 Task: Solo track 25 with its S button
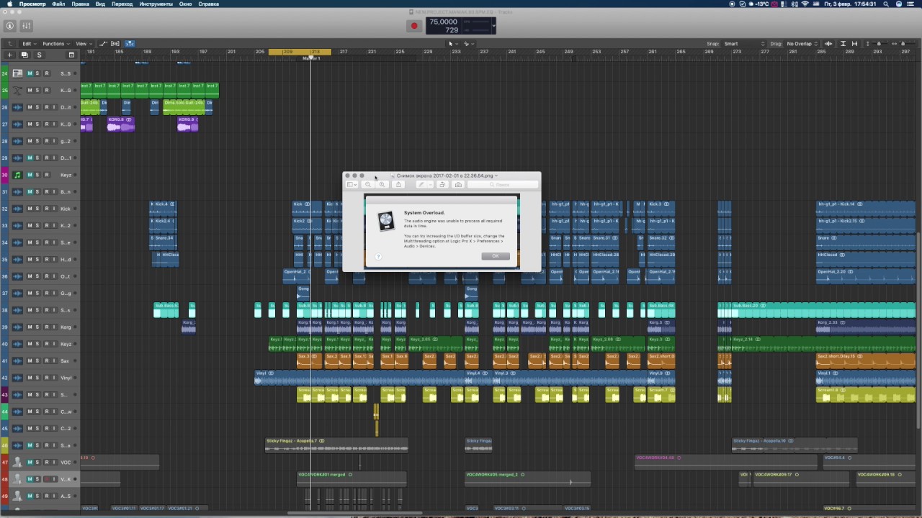pos(38,91)
